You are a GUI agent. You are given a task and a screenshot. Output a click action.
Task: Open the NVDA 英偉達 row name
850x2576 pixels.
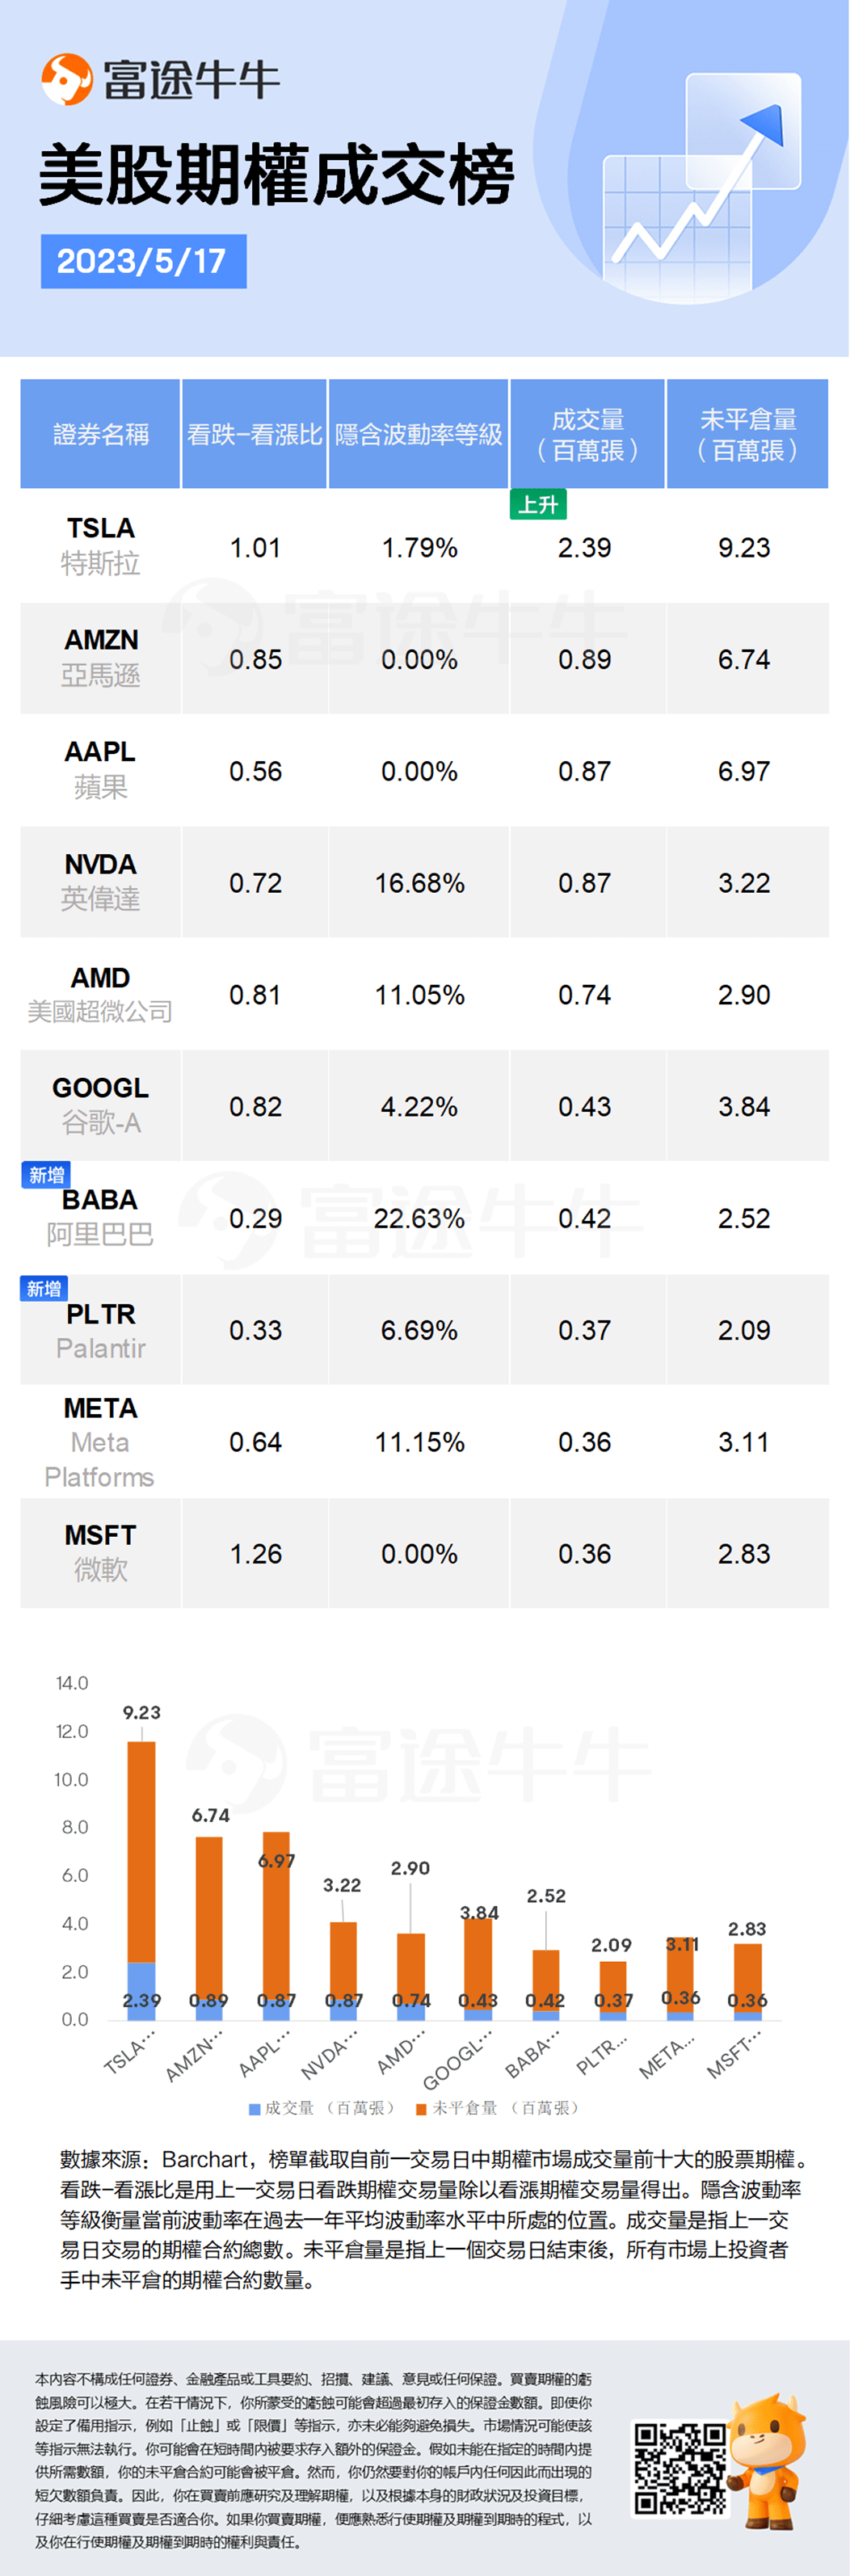[x=100, y=882]
